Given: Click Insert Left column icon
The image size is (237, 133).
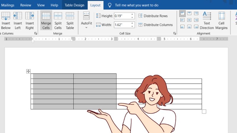Looking at the screenshot, I should click(x=18, y=20).
